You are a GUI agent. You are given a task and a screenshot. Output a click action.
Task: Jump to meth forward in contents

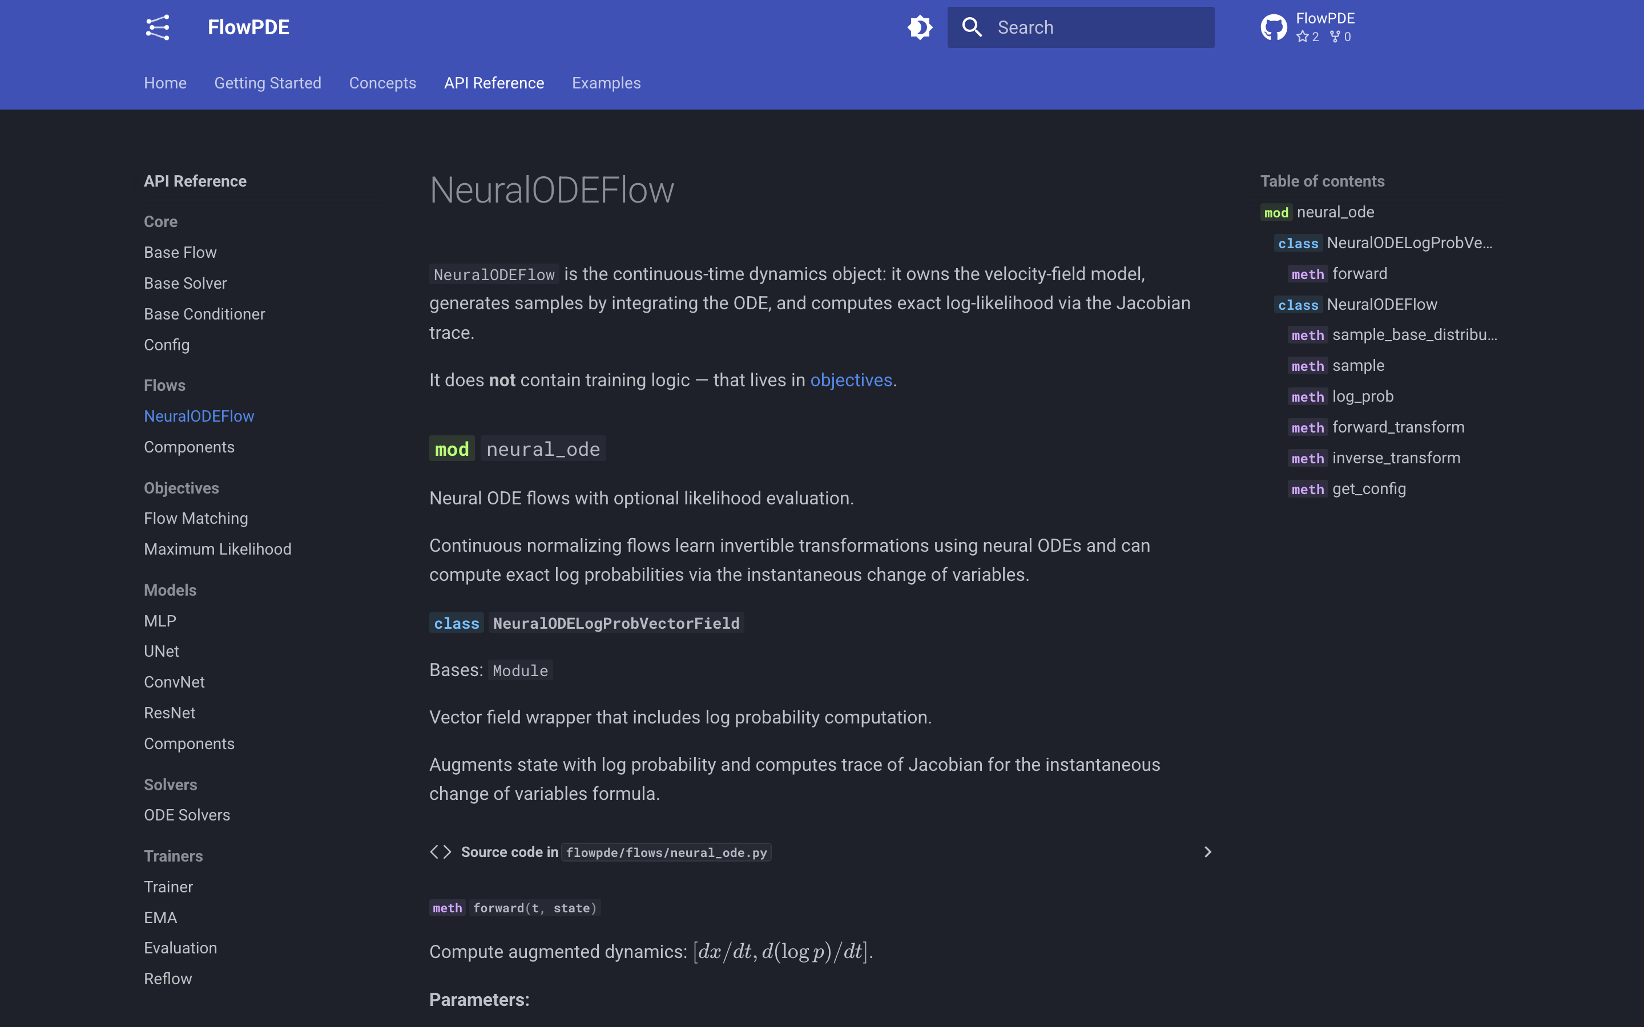pos(1337,274)
